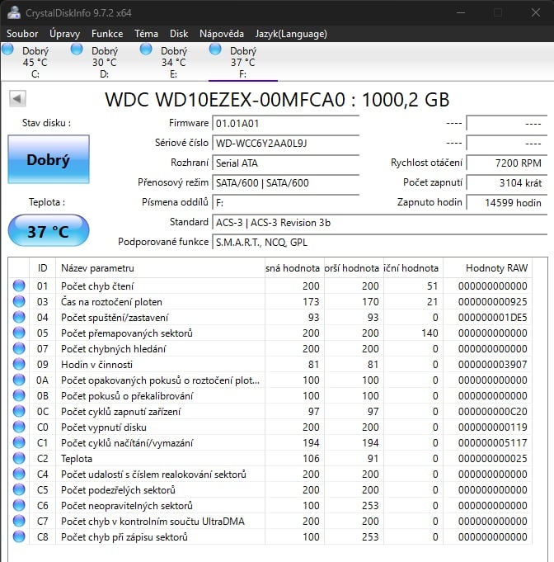This screenshot has width=554, height=562.
Task: Select RAW value 000000000C20
Action: (x=493, y=412)
